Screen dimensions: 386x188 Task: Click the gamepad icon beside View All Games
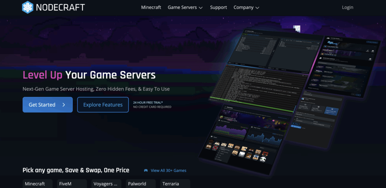pyautogui.click(x=146, y=170)
